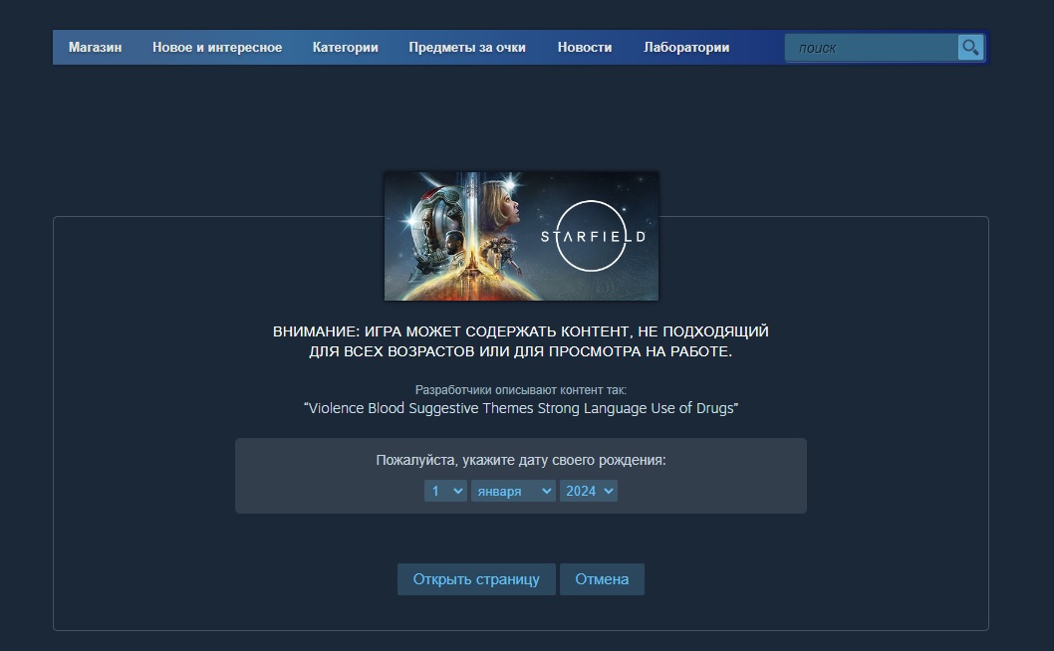Click the Открыть страницу button
The height and width of the screenshot is (651, 1054).
coord(476,579)
